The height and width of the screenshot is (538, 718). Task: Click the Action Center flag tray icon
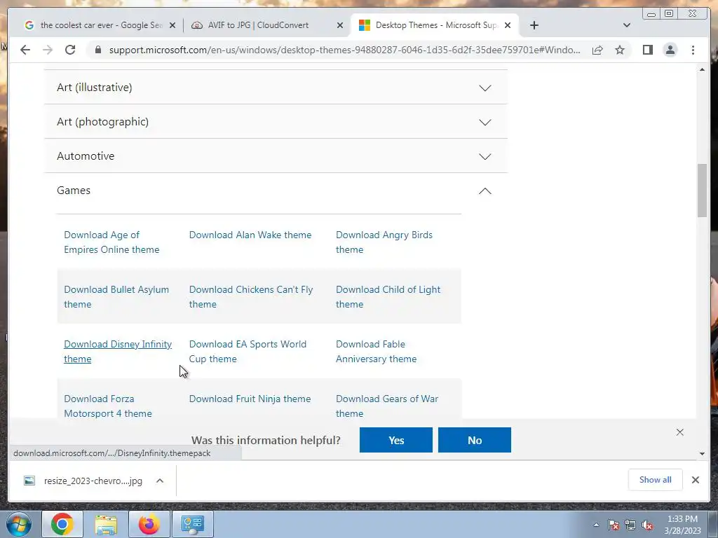[x=614, y=525]
